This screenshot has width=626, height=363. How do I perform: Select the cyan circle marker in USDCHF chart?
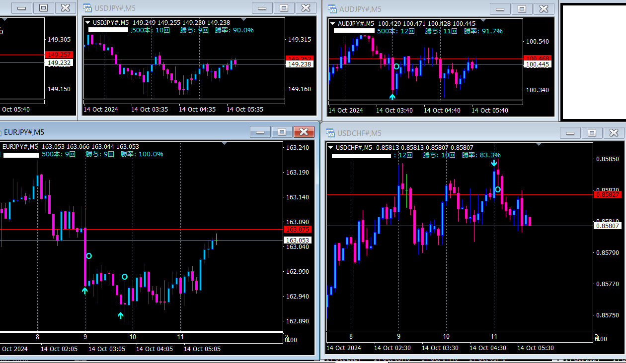tap(498, 189)
